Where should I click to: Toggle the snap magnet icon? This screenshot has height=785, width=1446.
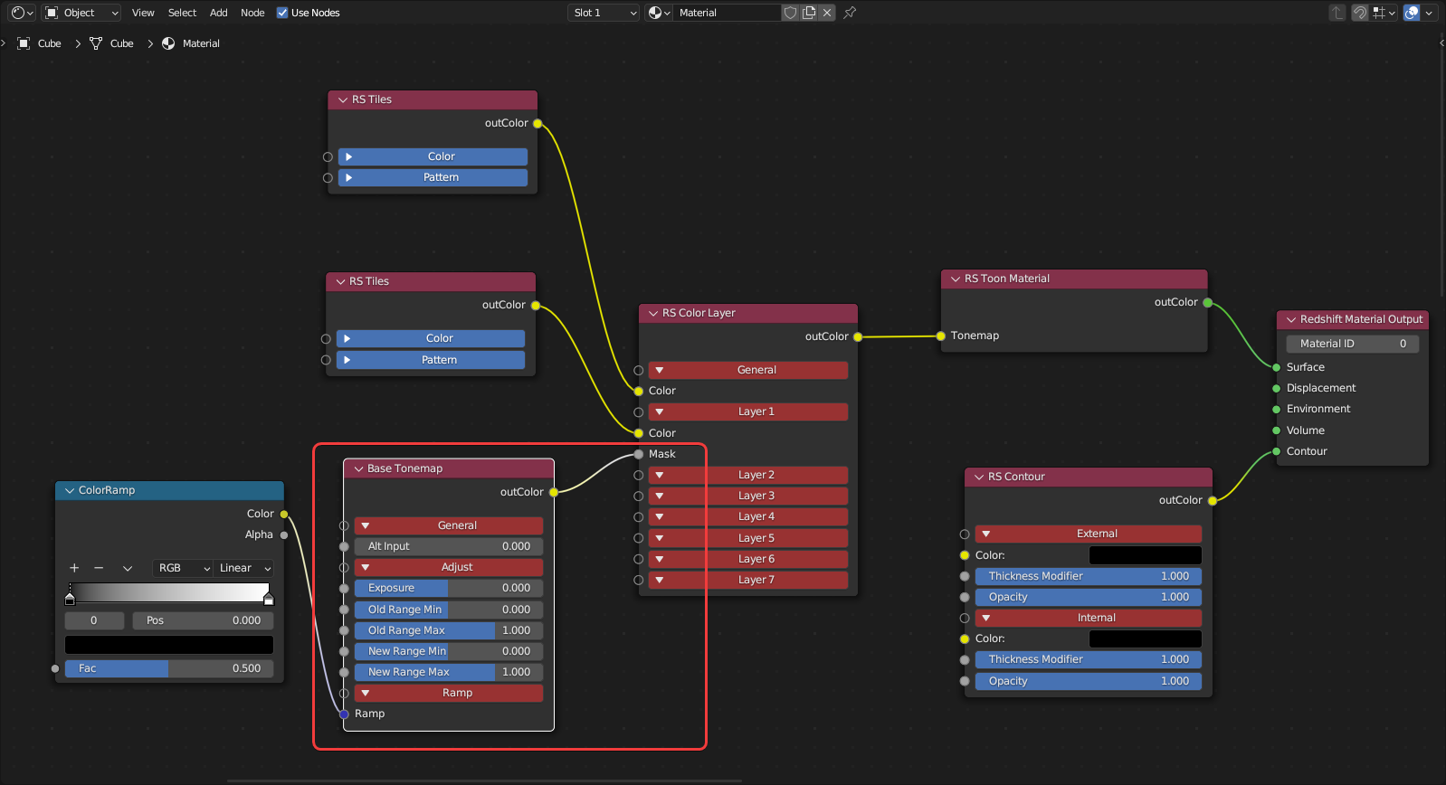pos(1360,13)
